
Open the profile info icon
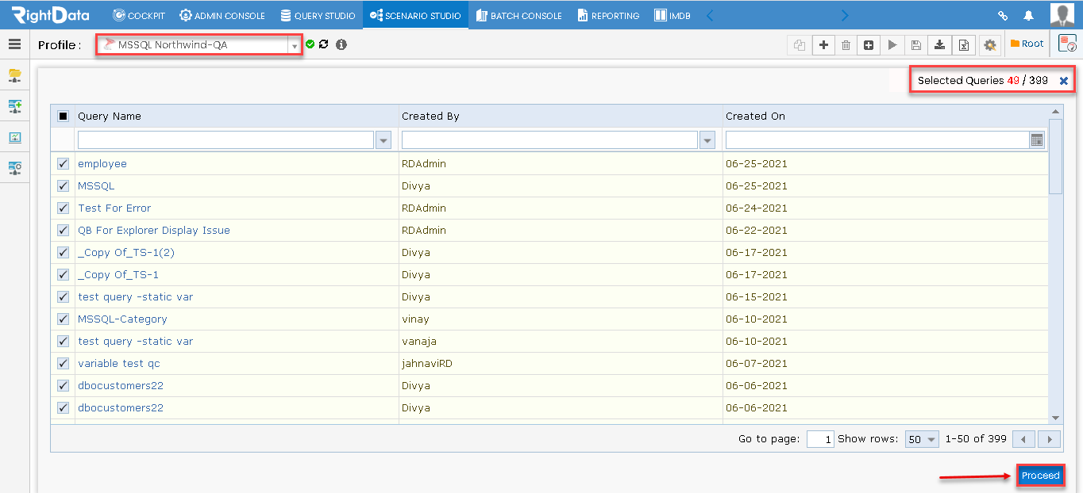(x=341, y=44)
